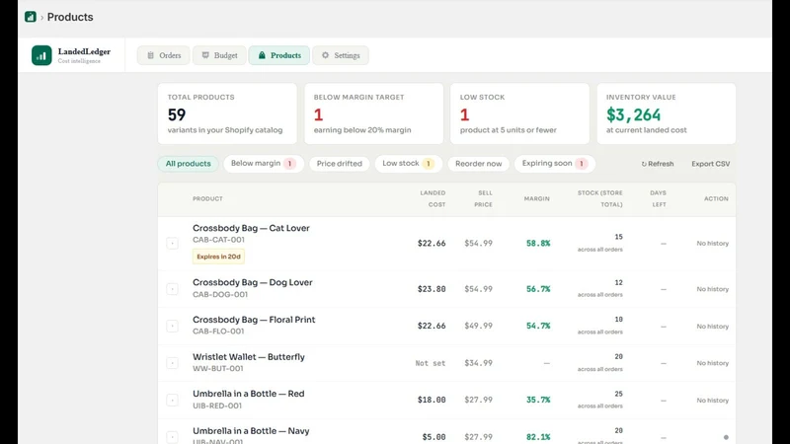The height and width of the screenshot is (444, 790).
Task: Expand the Wristlet Wallet Butterfly row
Action: pyautogui.click(x=172, y=363)
